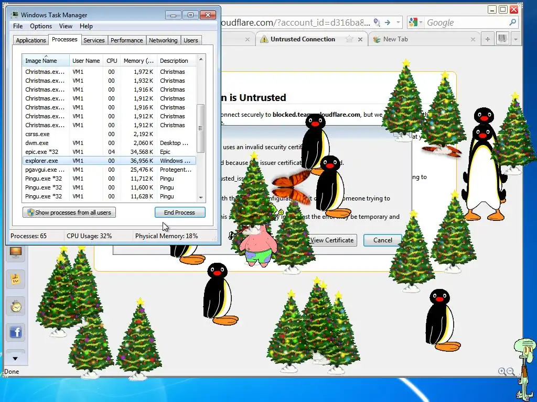
Task: Click the Task Manager title bar icon
Action: 14,15
